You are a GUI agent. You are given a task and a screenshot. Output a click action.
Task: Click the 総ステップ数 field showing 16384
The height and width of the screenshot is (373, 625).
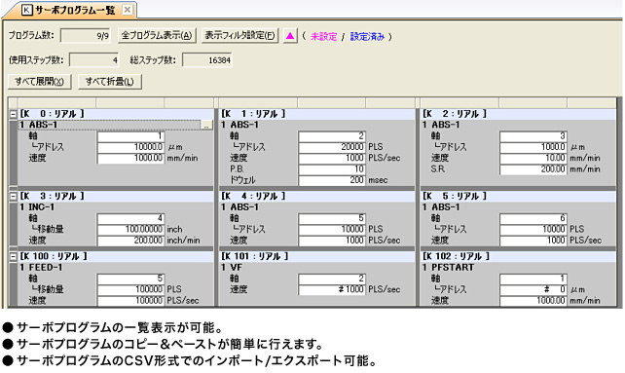(206, 60)
